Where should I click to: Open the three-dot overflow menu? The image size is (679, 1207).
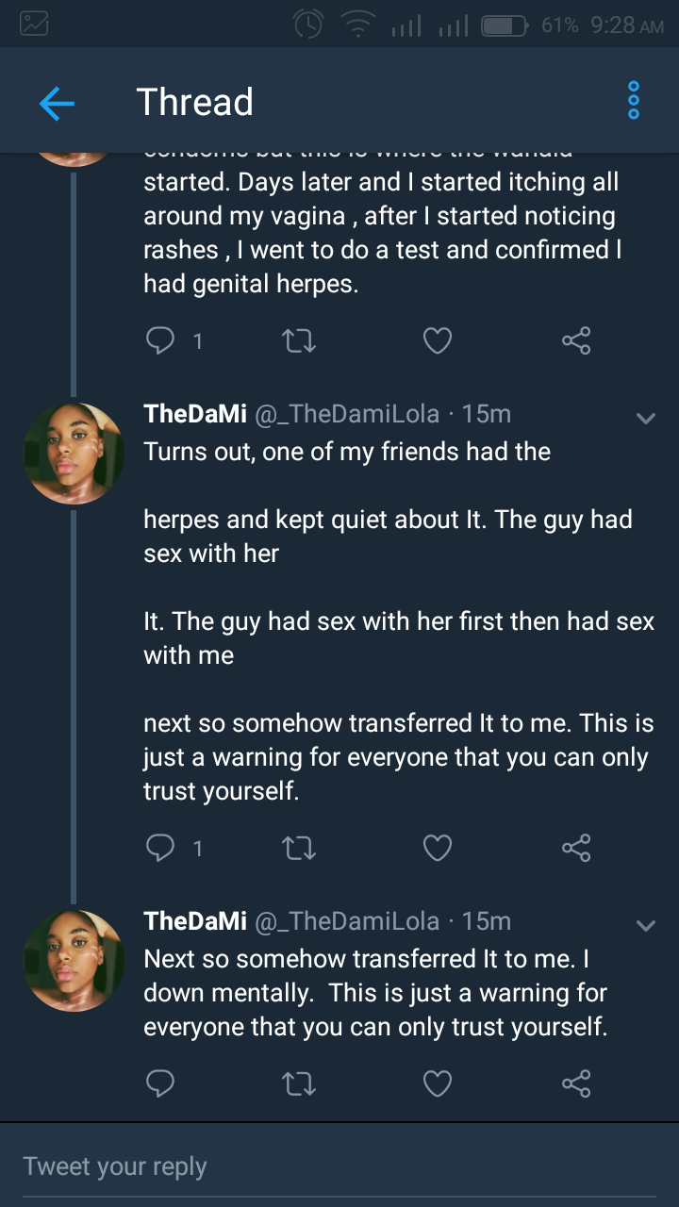pyautogui.click(x=634, y=100)
